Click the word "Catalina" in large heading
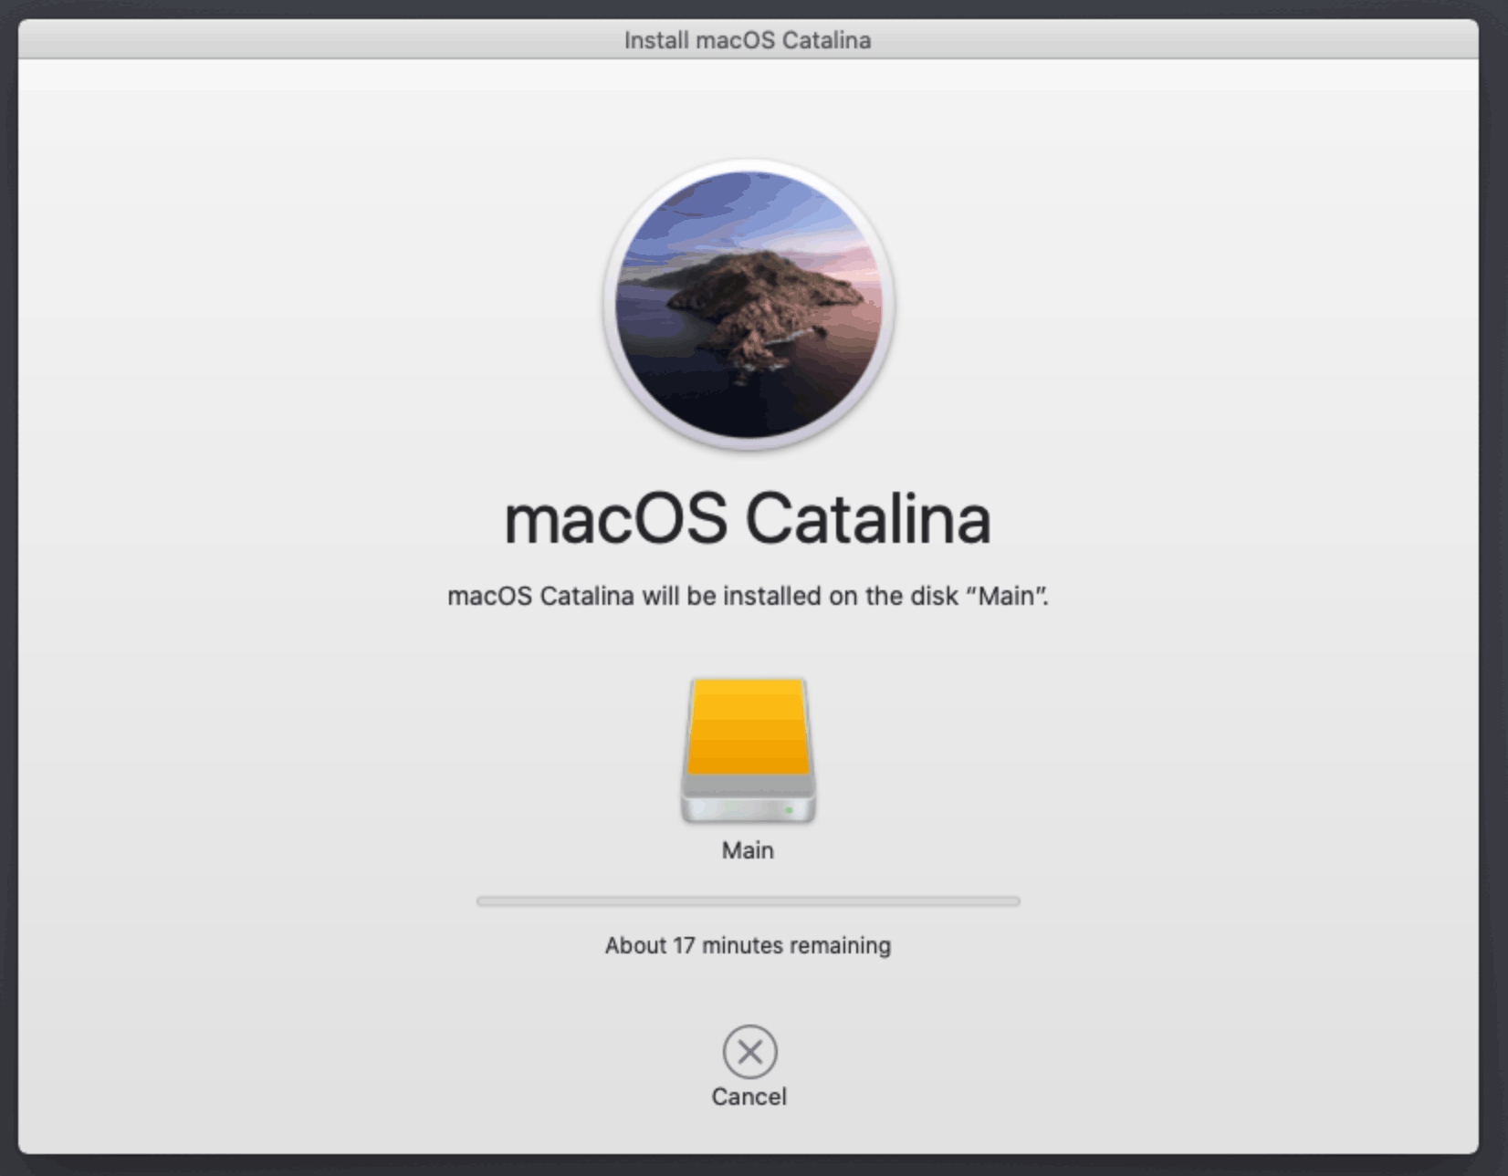1508x1176 pixels. point(867,519)
